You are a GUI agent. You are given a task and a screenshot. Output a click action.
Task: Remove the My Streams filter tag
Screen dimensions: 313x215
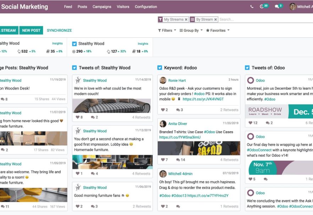click(186, 20)
